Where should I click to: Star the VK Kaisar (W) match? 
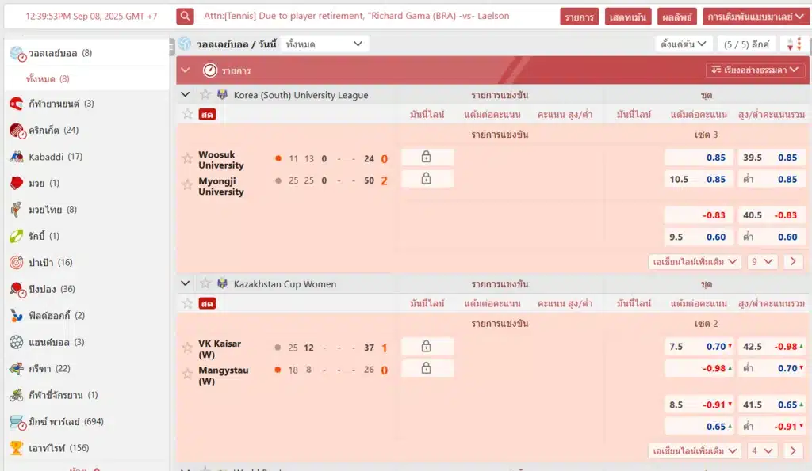188,348
